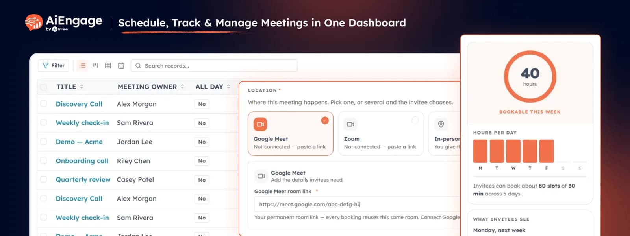Click BOOKABLE THIS WEEK label
Image resolution: width=630 pixels, height=236 pixels.
pyautogui.click(x=530, y=112)
